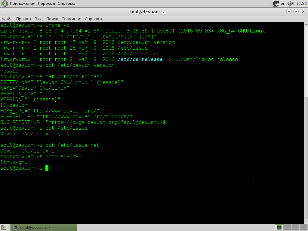Click the MATE logo icon in top panel
The image size is (308, 231).
pyautogui.click(x=5, y=4)
